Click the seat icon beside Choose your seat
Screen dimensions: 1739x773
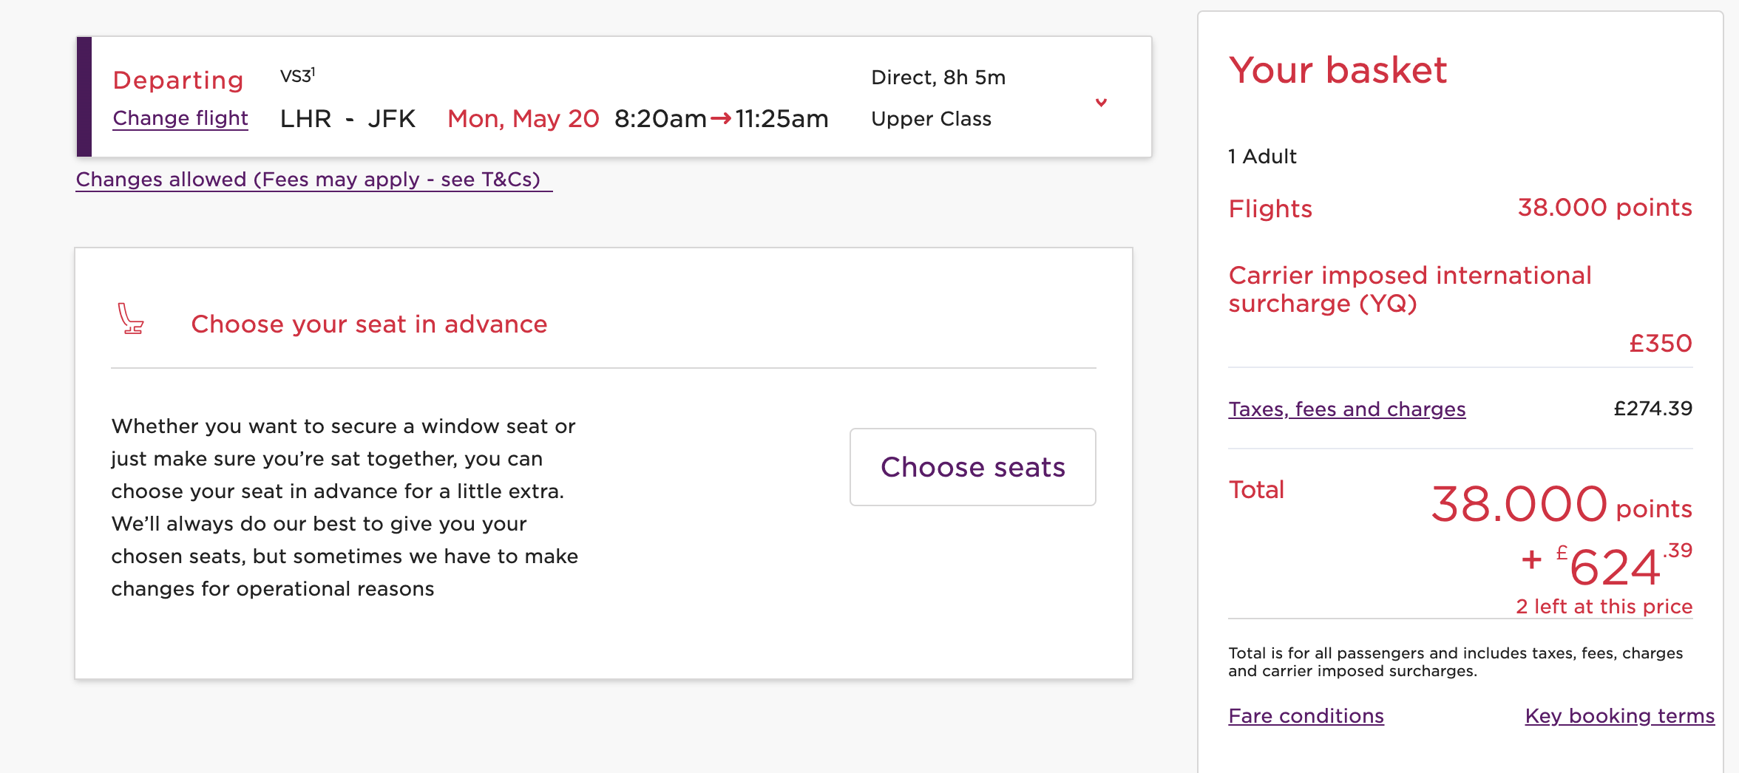click(x=131, y=319)
